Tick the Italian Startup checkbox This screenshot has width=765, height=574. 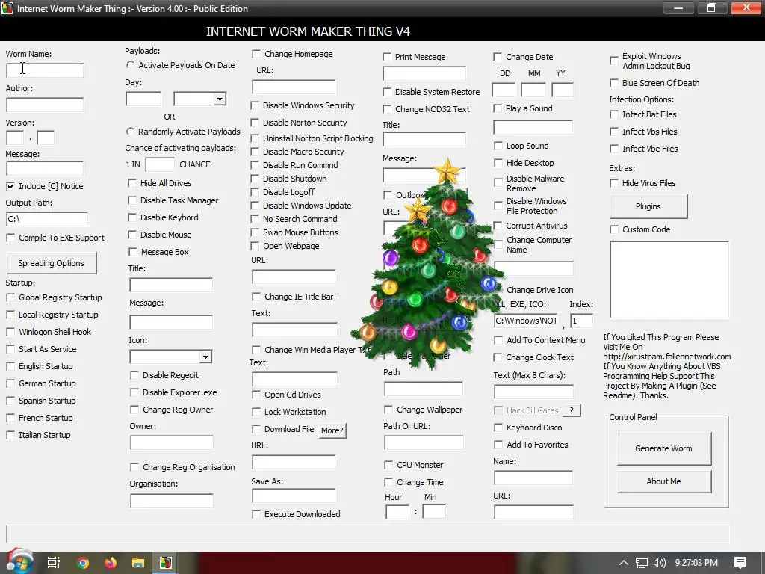(10, 435)
